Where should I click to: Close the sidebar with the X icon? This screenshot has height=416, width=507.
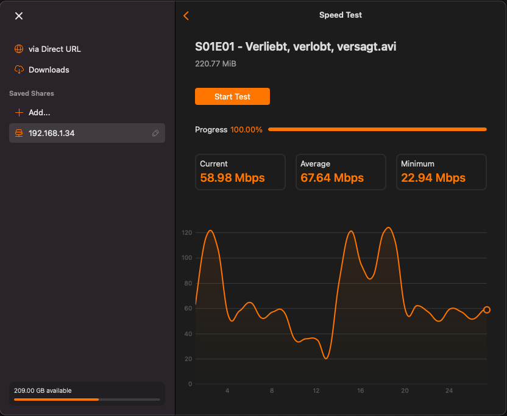19,16
